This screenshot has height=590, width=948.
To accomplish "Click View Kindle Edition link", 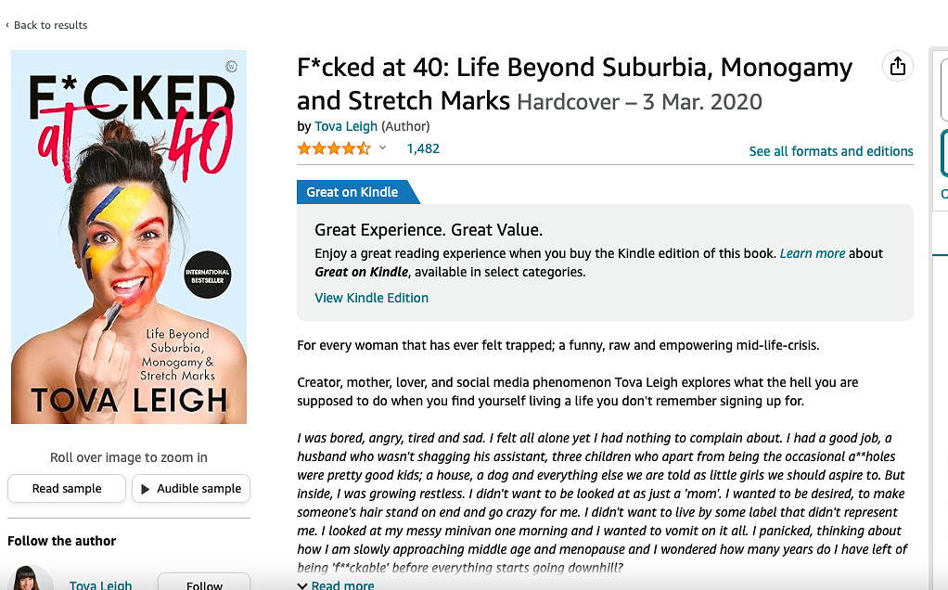I will coord(371,298).
